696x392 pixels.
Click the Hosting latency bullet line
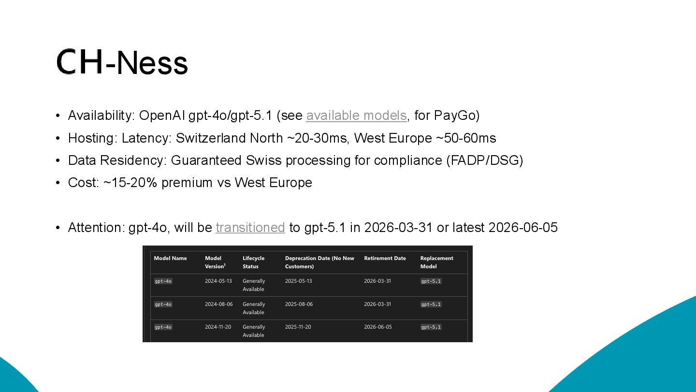pyautogui.click(x=282, y=138)
